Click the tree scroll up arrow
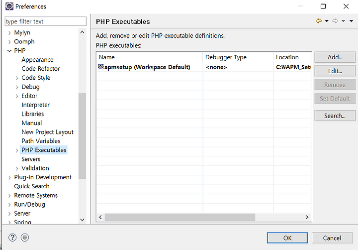The image size is (358, 250). 82,32
